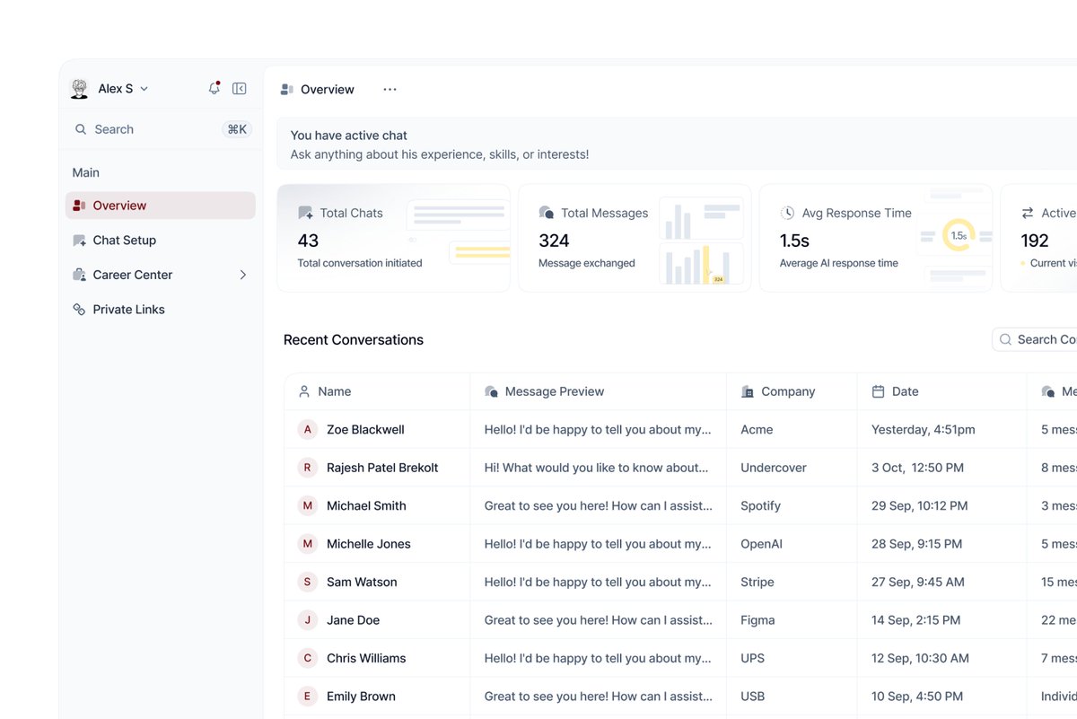Click the Total Chats card icon
1077x719 pixels.
tap(305, 213)
